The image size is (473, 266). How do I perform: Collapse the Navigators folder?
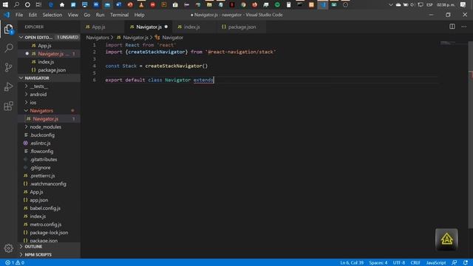[49, 111]
